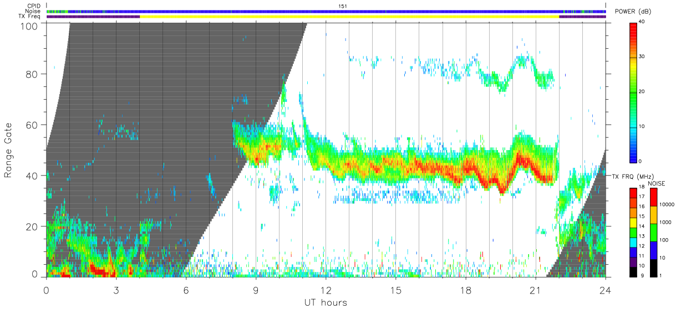This screenshot has width=681, height=314.
Task: Click the CPID value 151
Action: [342, 6]
